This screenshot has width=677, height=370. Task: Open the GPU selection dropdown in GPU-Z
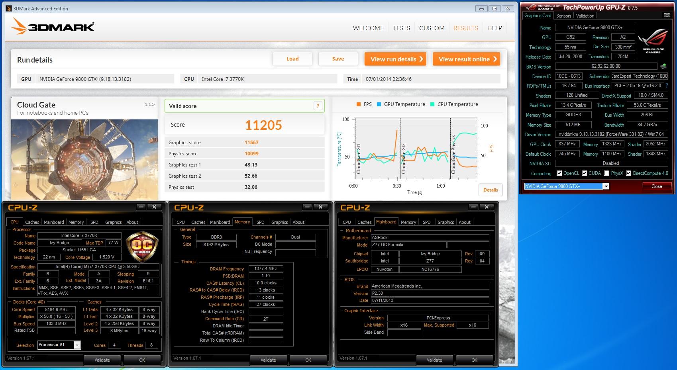coord(606,186)
